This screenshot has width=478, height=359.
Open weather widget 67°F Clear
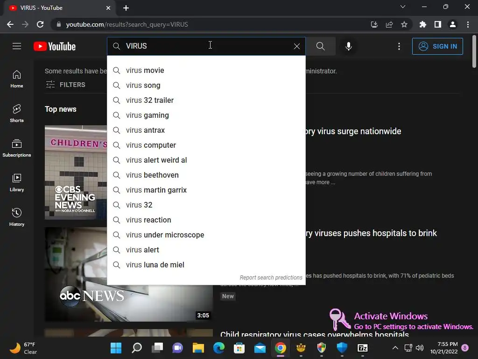[x=23, y=348]
